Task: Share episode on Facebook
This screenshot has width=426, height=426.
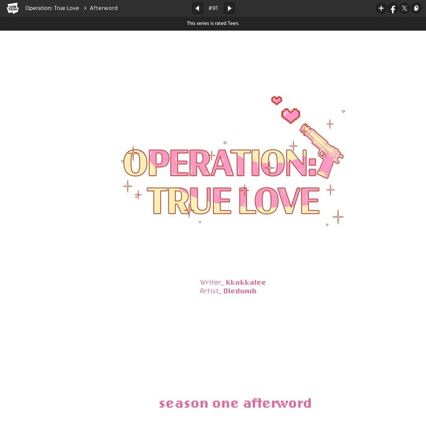Action: coord(393,8)
